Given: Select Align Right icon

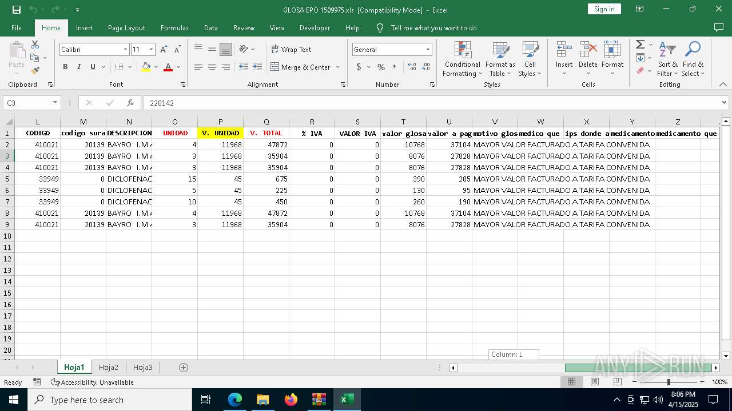Looking at the screenshot, I should coord(226,67).
